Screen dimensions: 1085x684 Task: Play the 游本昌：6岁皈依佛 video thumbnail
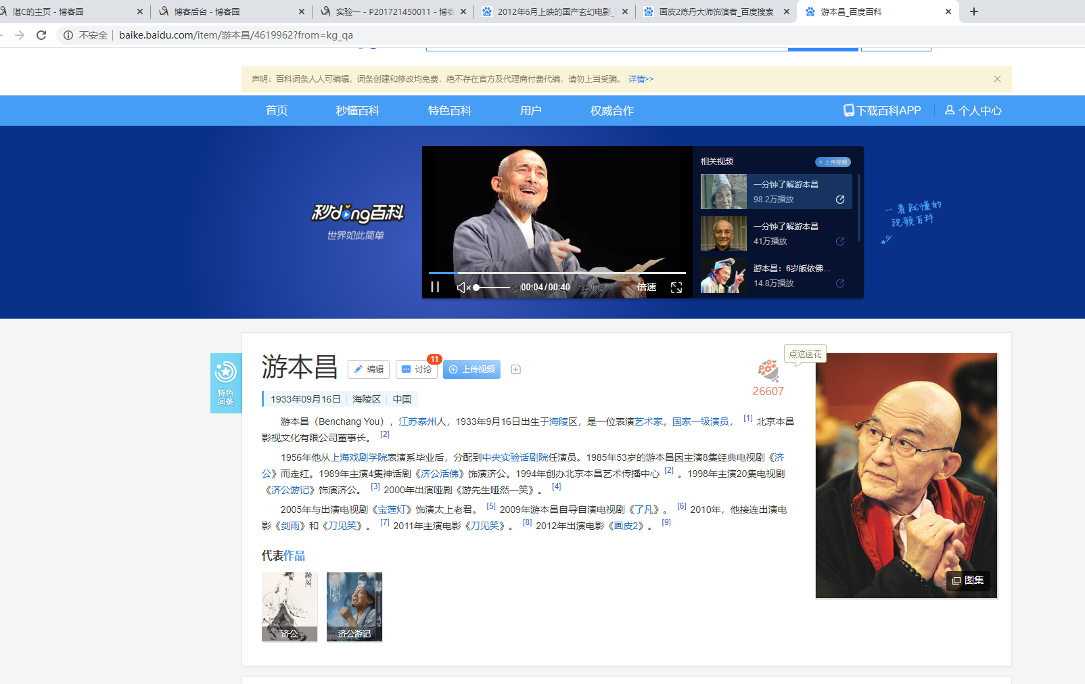pos(724,275)
